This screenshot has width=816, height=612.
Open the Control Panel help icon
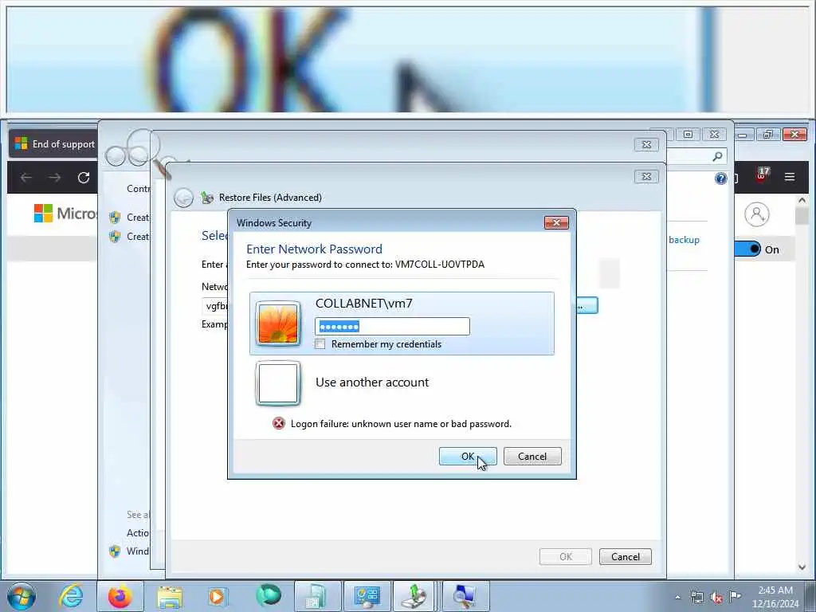[x=720, y=178]
